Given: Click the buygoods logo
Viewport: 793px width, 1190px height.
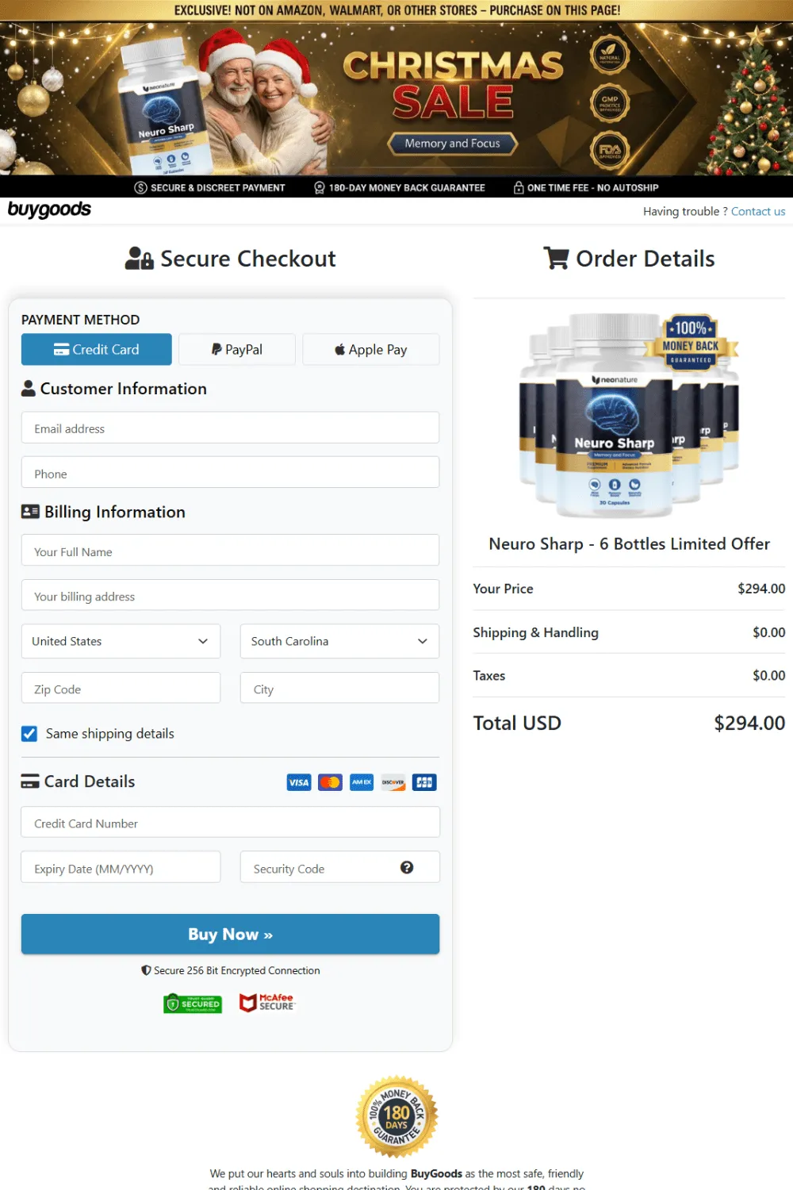Looking at the screenshot, I should coord(49,209).
